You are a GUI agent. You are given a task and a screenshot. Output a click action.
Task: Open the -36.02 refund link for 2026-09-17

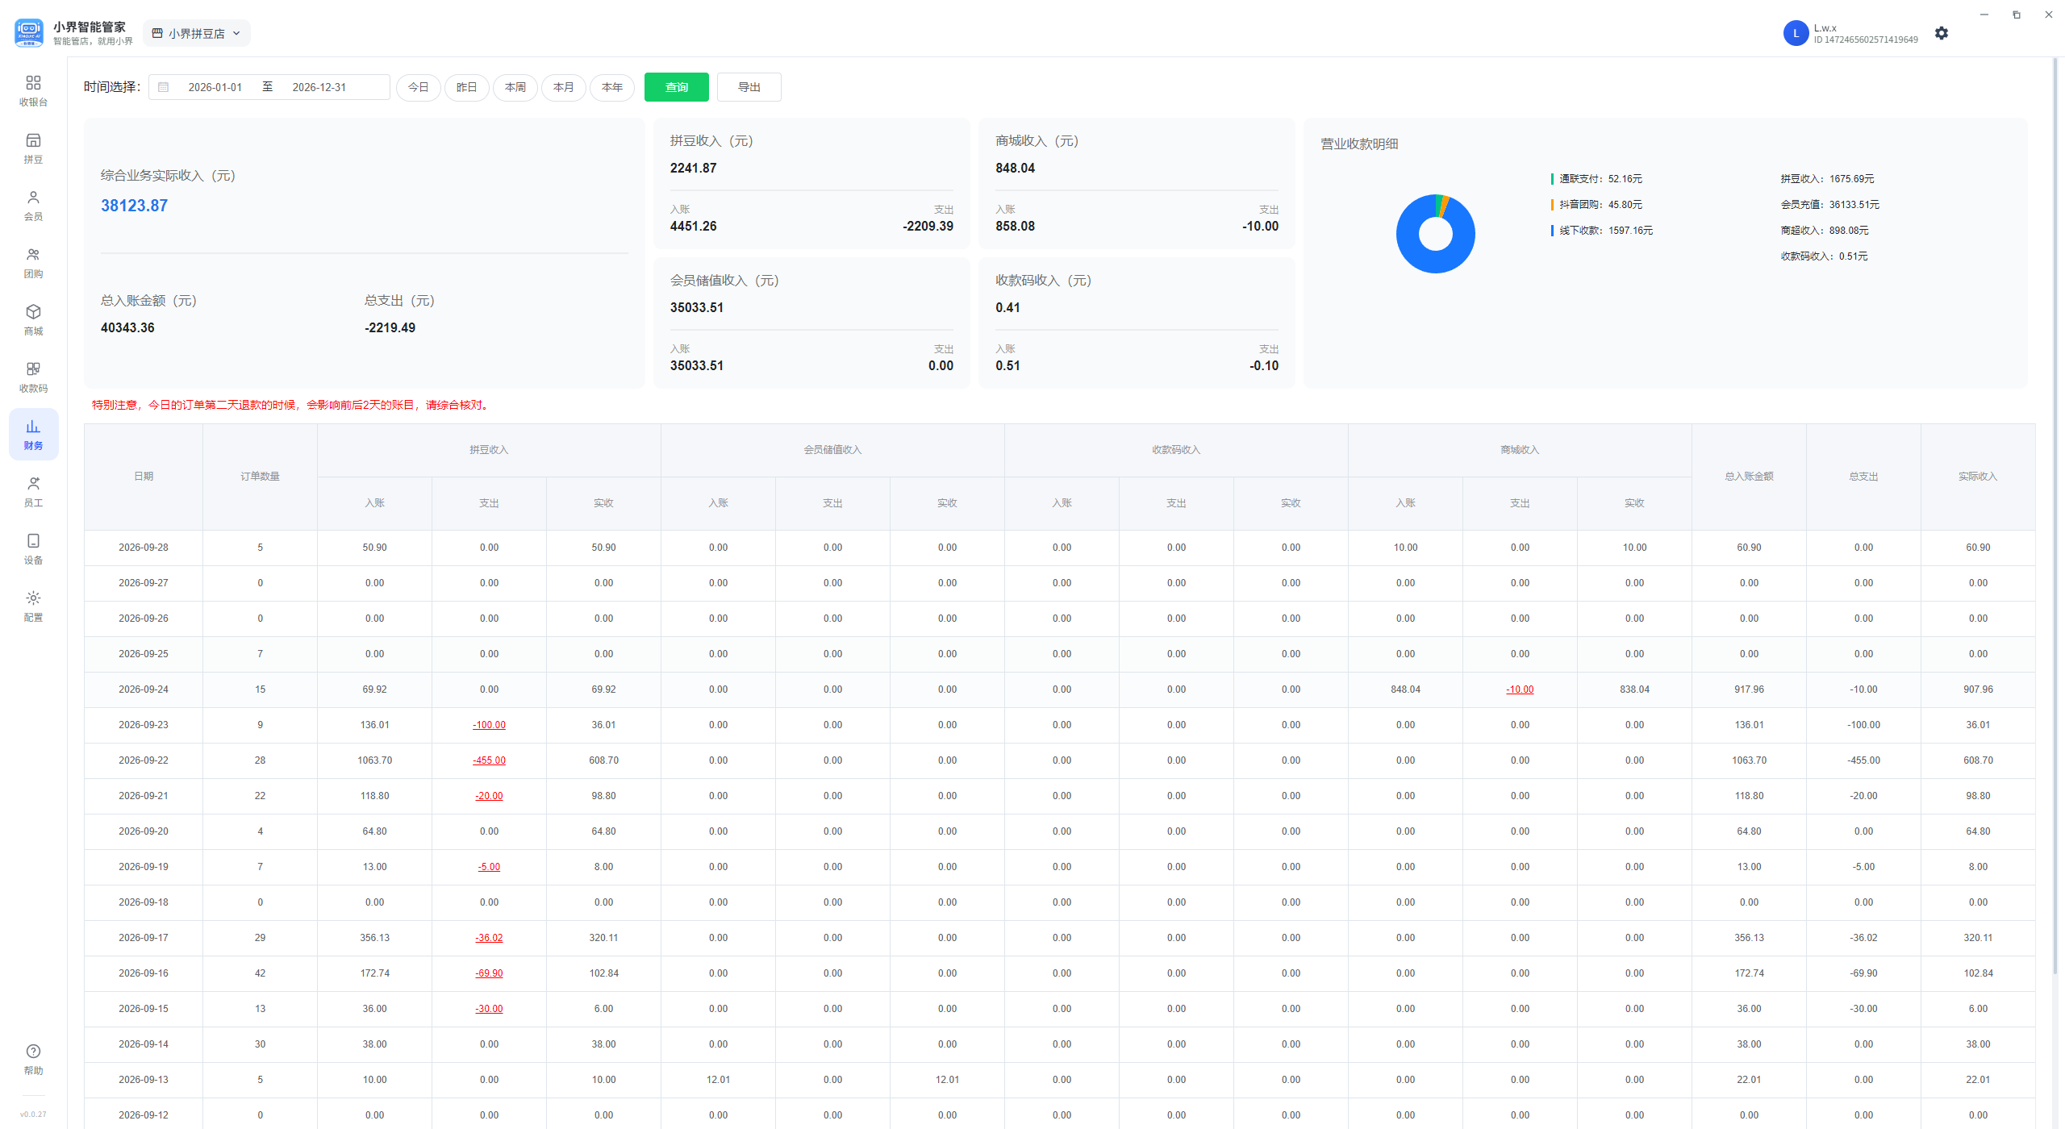489,938
